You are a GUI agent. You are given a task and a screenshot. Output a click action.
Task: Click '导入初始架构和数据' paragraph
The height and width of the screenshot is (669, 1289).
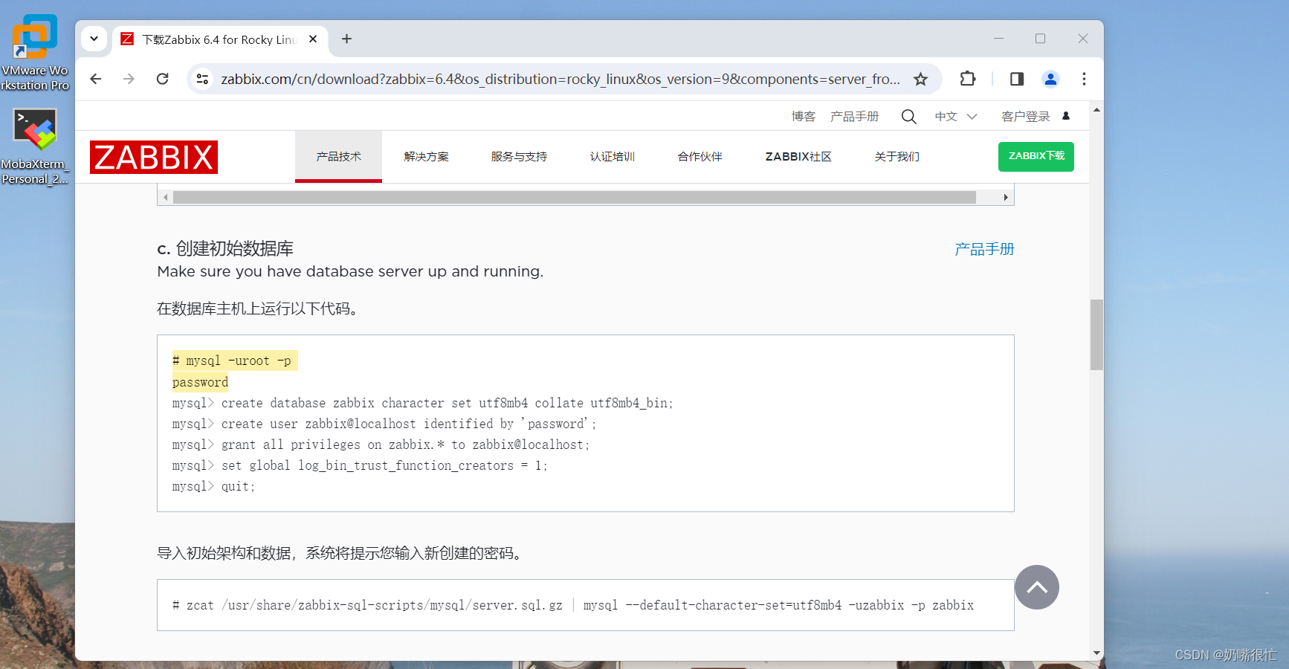tap(340, 553)
